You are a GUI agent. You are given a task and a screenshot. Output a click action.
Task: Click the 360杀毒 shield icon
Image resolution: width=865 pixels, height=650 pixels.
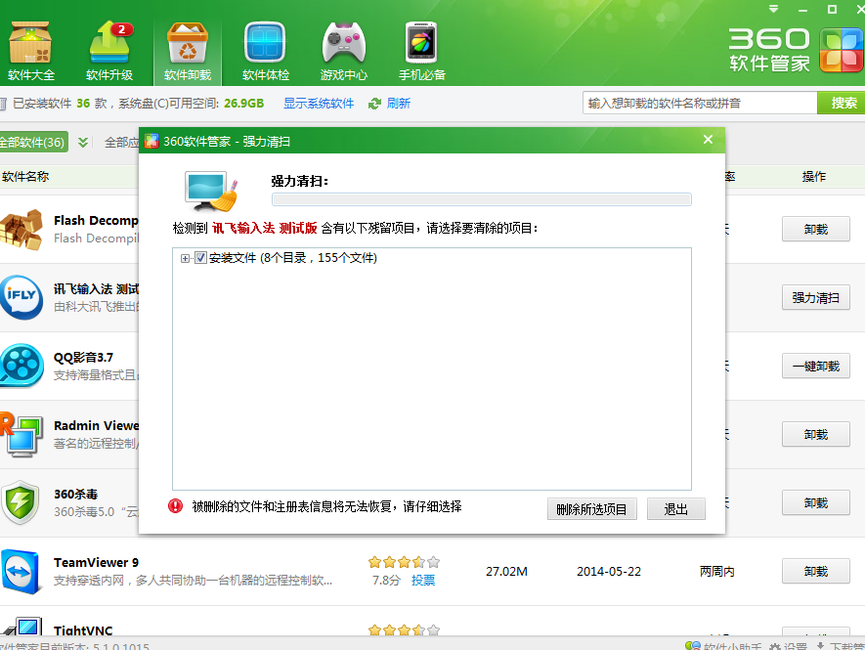coord(21,502)
